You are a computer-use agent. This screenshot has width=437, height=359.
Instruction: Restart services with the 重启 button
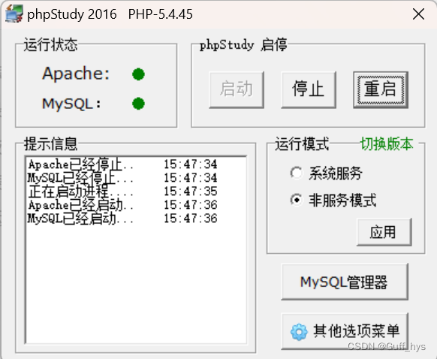[x=381, y=89]
